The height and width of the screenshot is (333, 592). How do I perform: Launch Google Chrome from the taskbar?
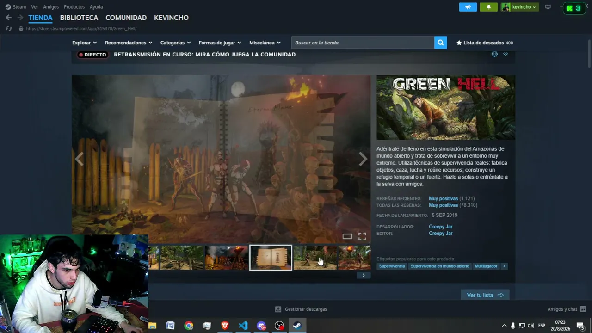click(189, 326)
